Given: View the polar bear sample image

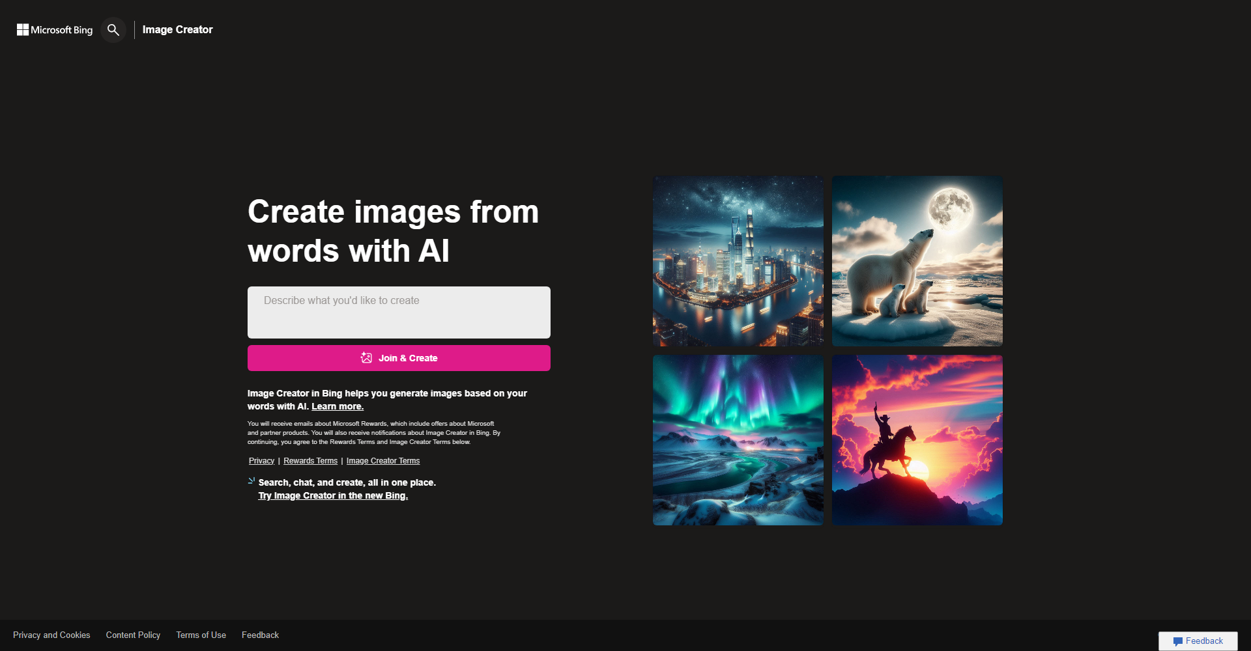Looking at the screenshot, I should 917,260.
